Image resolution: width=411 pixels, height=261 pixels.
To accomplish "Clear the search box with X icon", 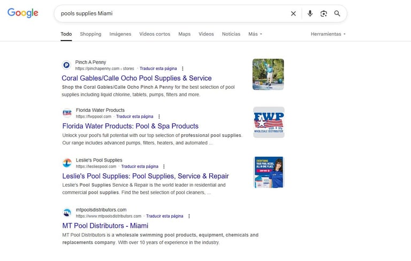I will pyautogui.click(x=293, y=13).
